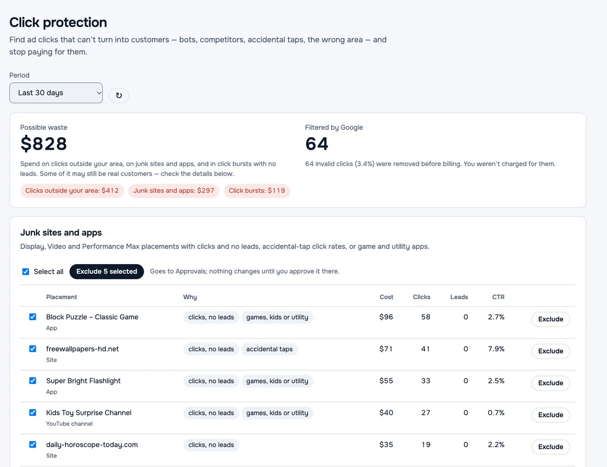Viewport: 607px width, 467px height.
Task: Click the Exclude 5 selected button
Action: [107, 272]
